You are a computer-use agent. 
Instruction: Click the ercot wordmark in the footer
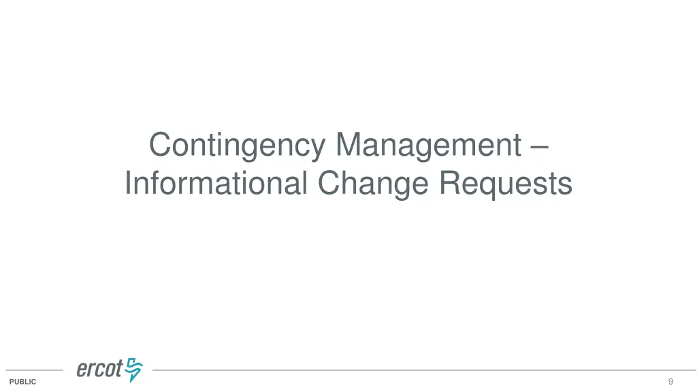click(x=99, y=370)
